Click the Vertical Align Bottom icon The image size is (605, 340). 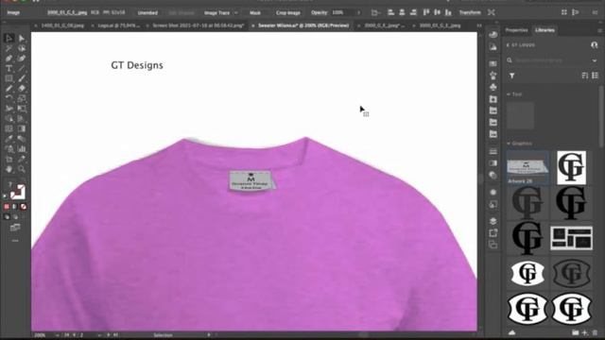(448, 12)
